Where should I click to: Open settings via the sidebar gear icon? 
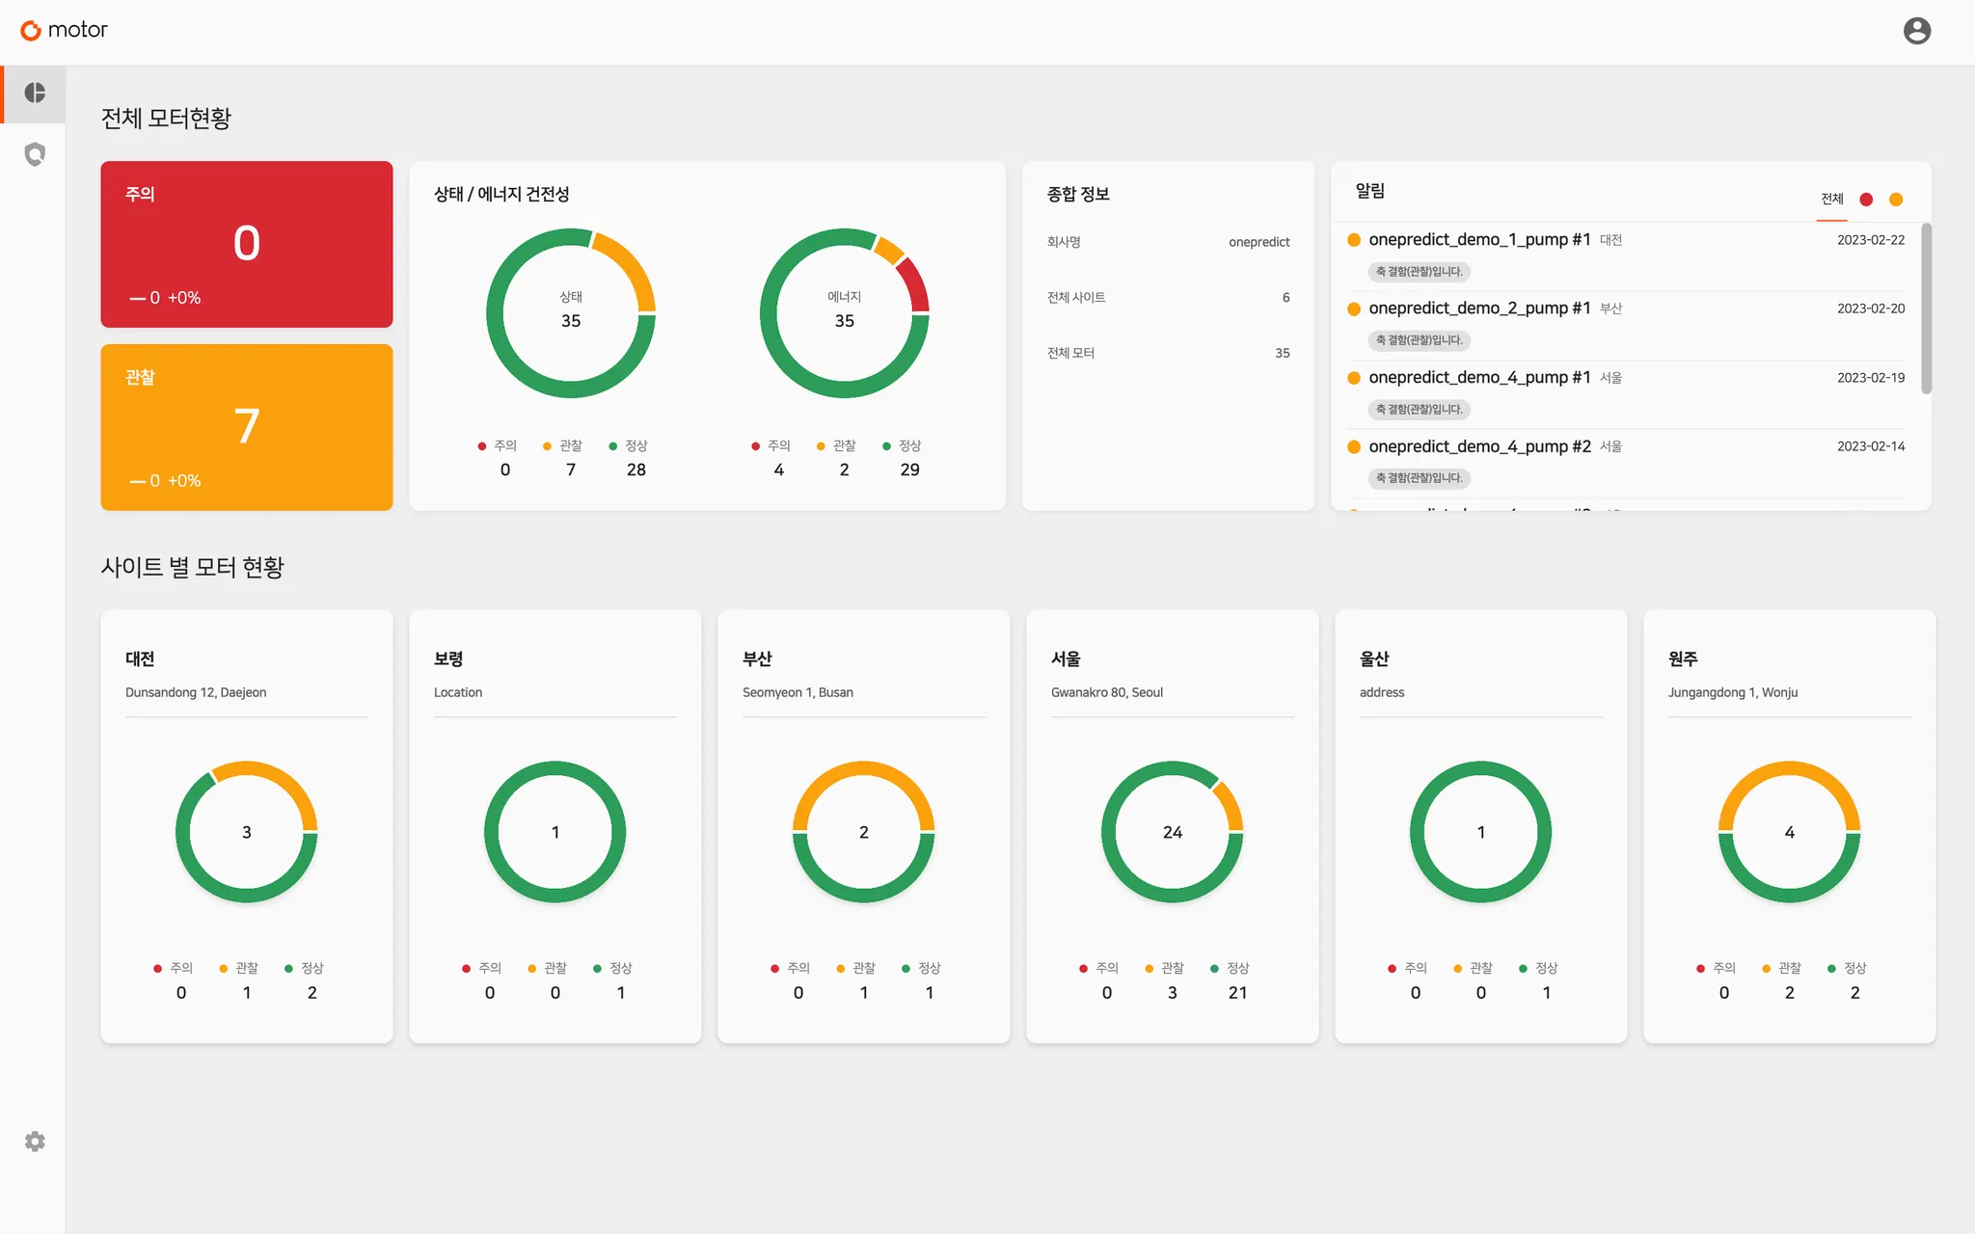tap(35, 1141)
